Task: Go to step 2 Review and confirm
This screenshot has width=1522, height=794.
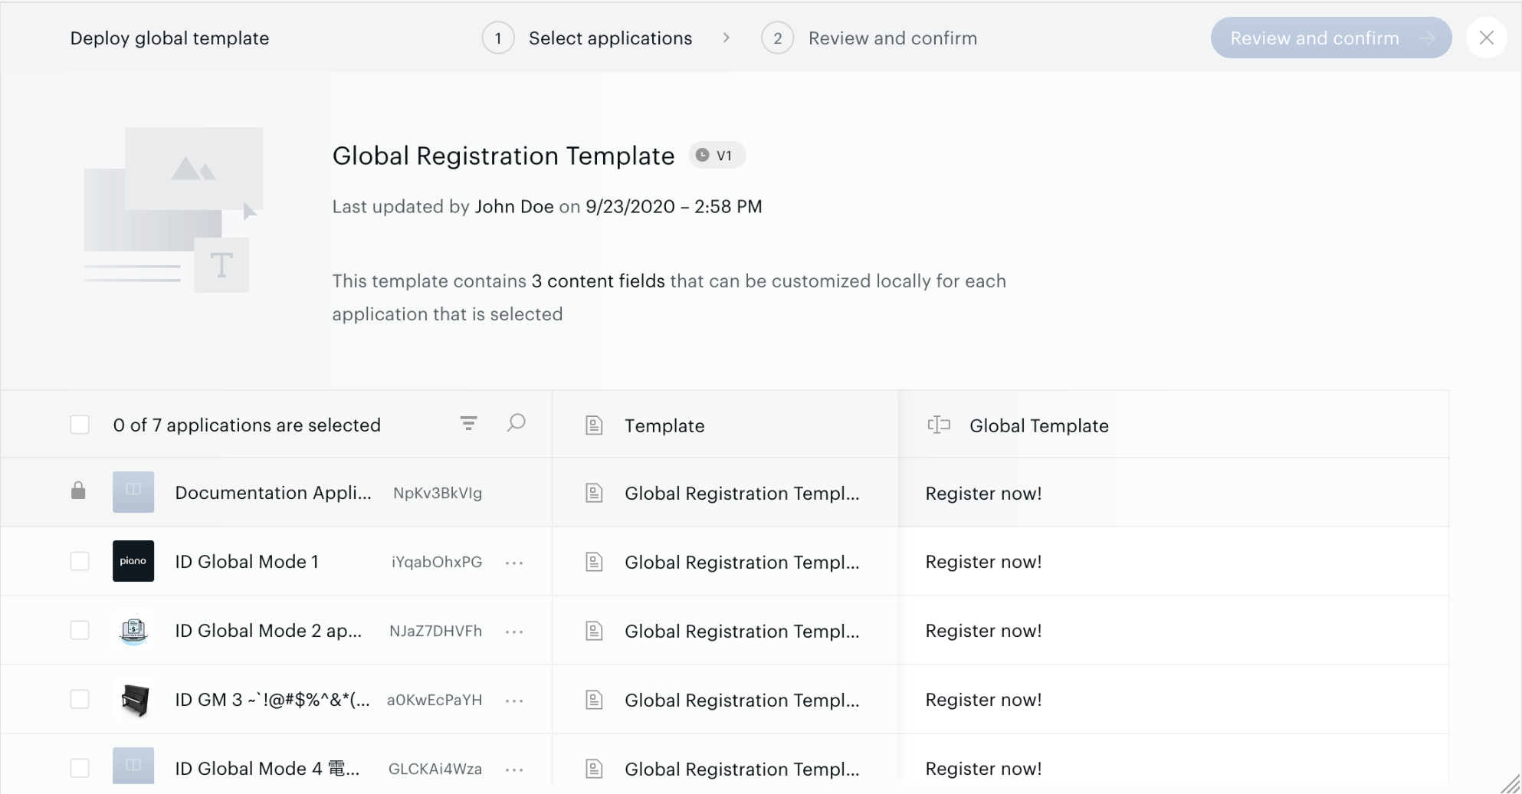Action: point(869,38)
